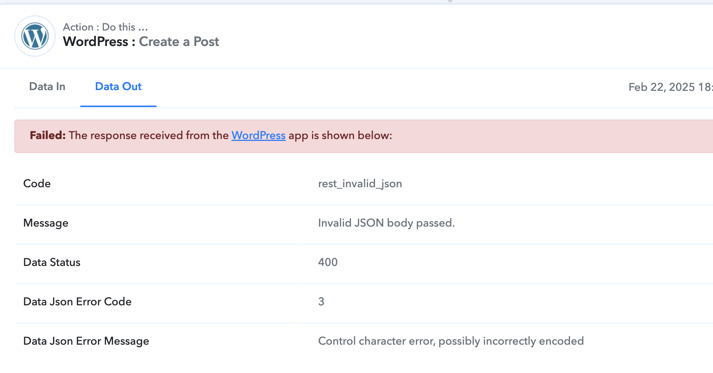This screenshot has height=373, width=713.
Task: Click the red Failed alert banner
Action: [363, 136]
